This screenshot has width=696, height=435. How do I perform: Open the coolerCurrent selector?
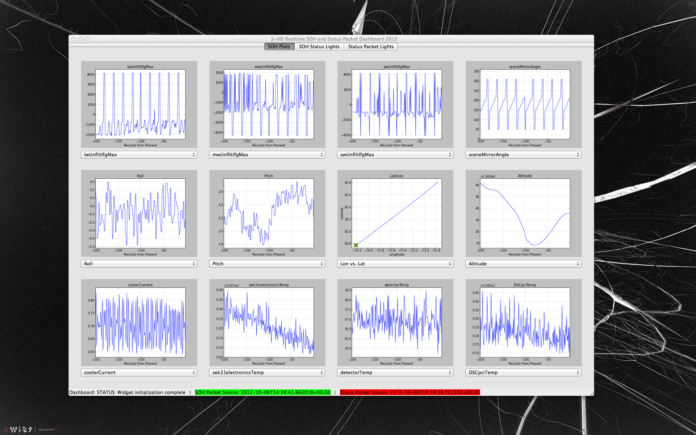coord(139,372)
